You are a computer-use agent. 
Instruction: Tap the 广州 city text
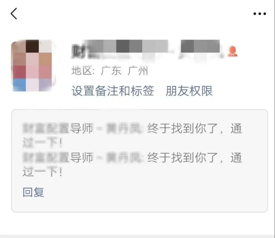[138, 71]
